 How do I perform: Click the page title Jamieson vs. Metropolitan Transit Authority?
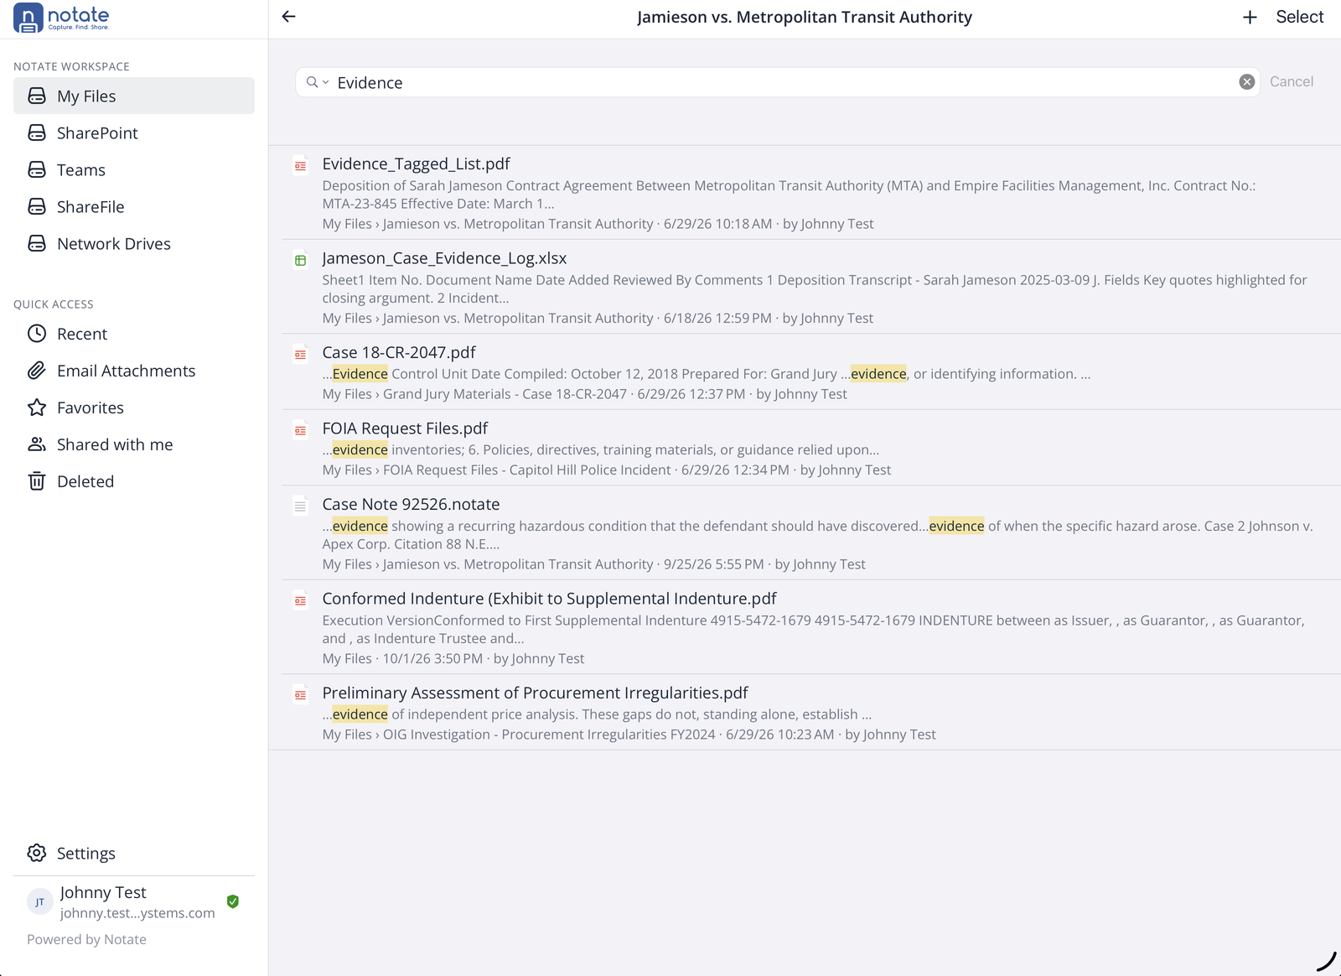tap(805, 17)
